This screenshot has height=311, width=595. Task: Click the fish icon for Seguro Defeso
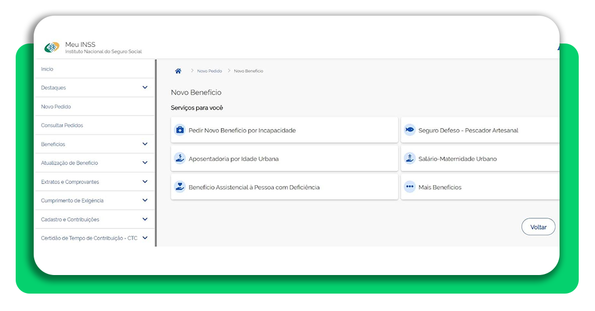pos(410,130)
